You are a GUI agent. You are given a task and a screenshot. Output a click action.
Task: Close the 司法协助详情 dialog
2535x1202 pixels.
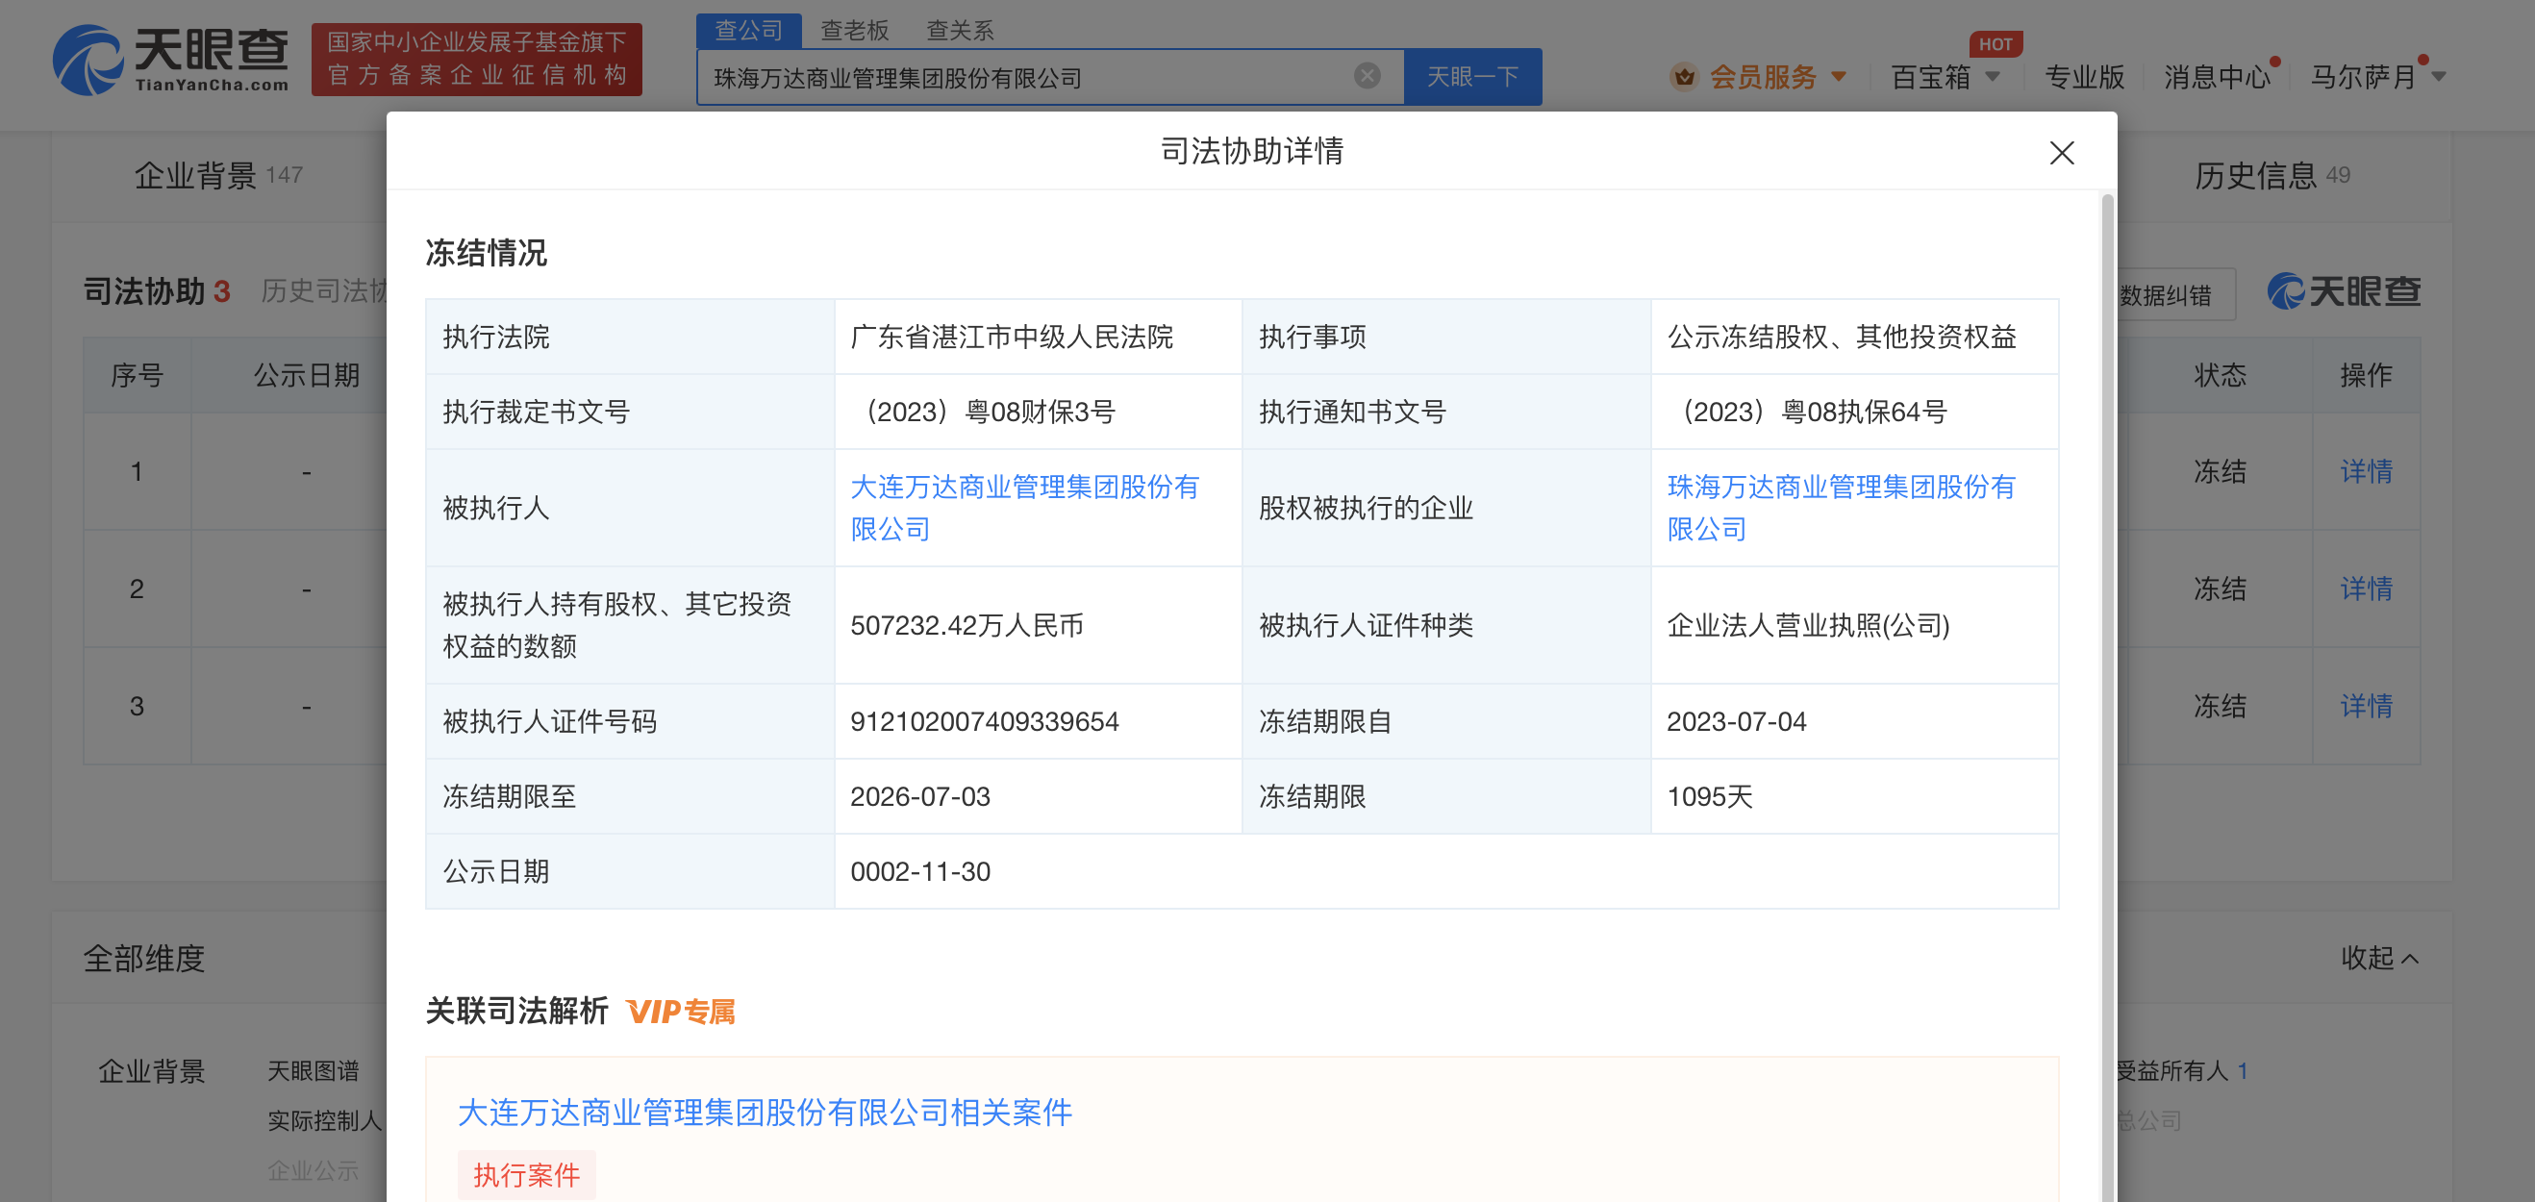[2061, 153]
